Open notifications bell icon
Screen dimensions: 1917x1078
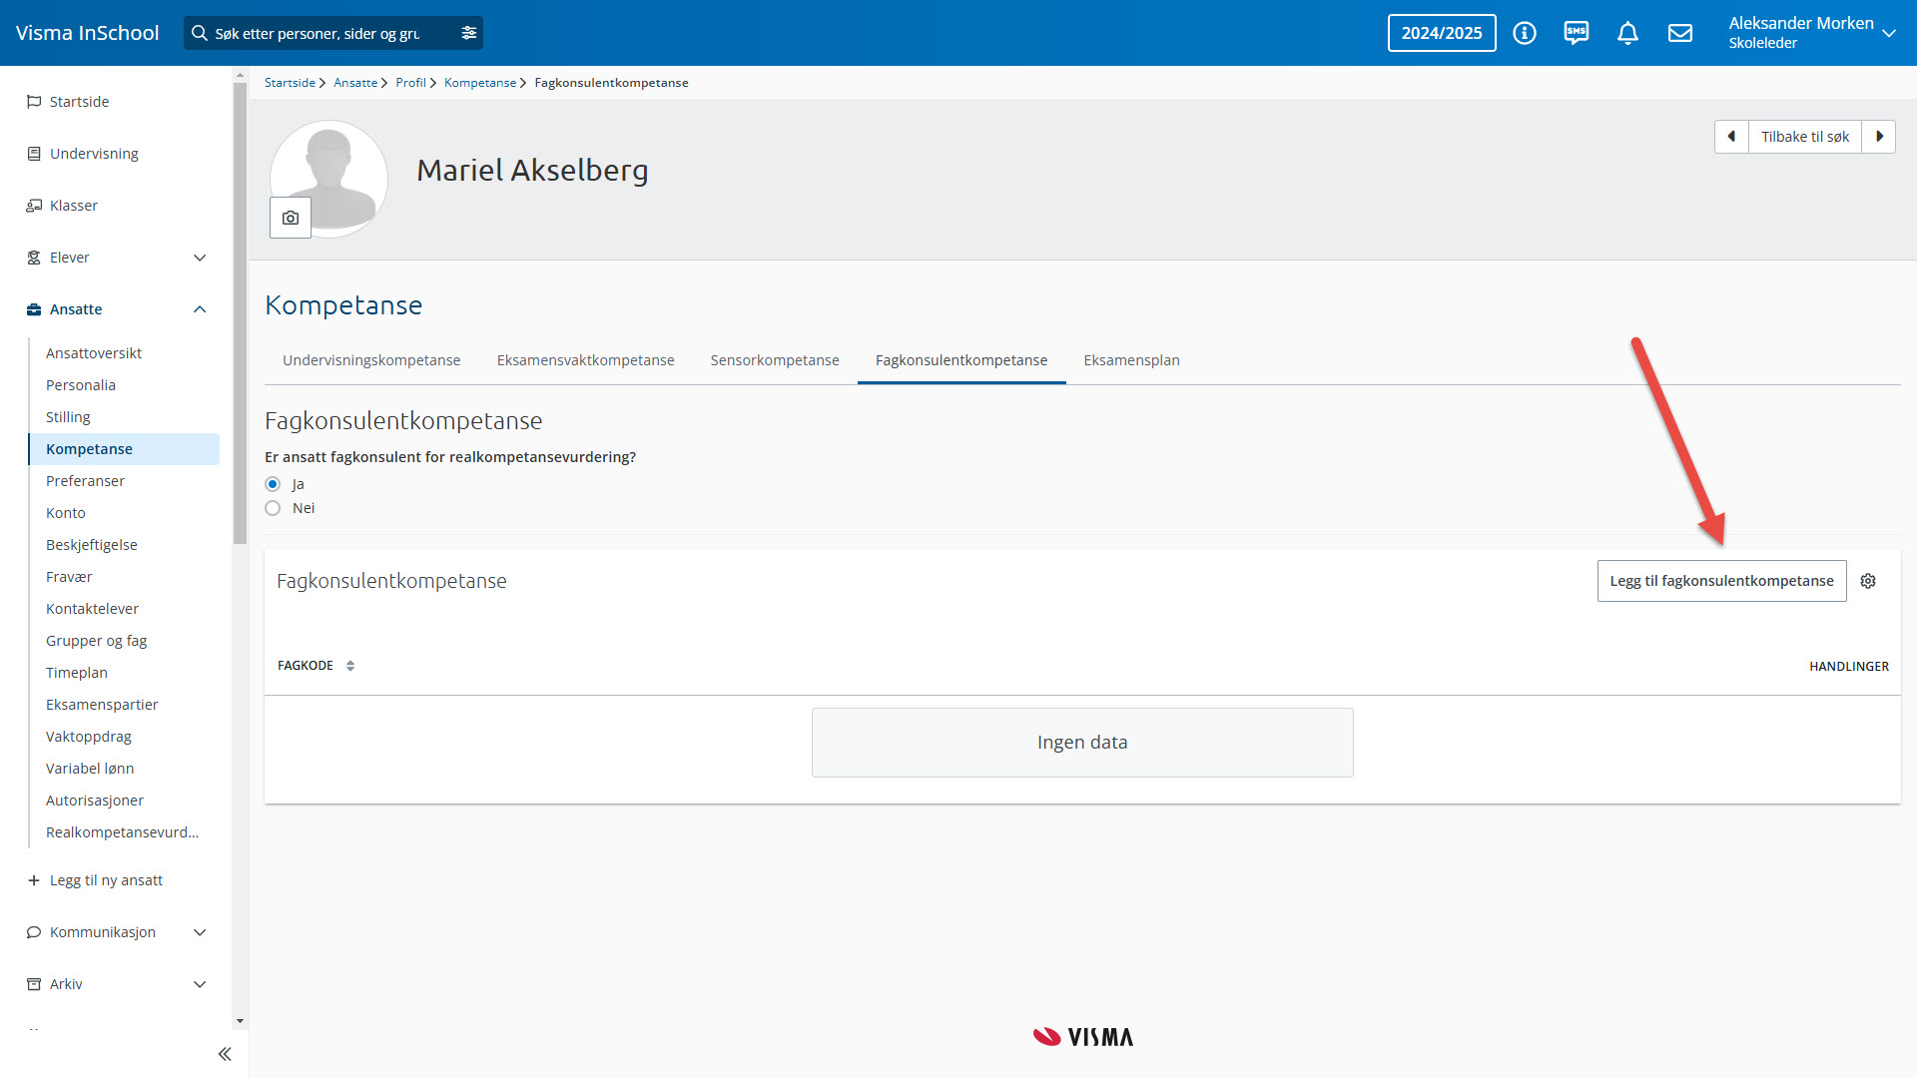click(1627, 33)
